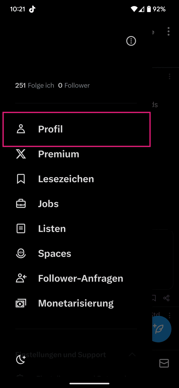Tap the X logo icon beside Premium
Viewport: 179px width, 388px height.
pyautogui.click(x=21, y=154)
